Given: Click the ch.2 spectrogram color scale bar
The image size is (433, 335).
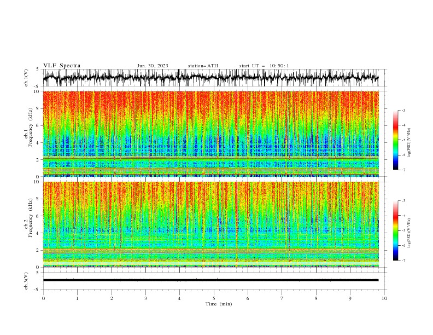Looking at the screenshot, I should (x=396, y=230).
